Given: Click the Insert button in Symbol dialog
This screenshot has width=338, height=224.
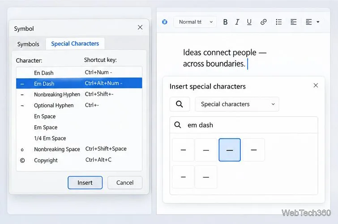Looking at the screenshot, I should point(85,183).
